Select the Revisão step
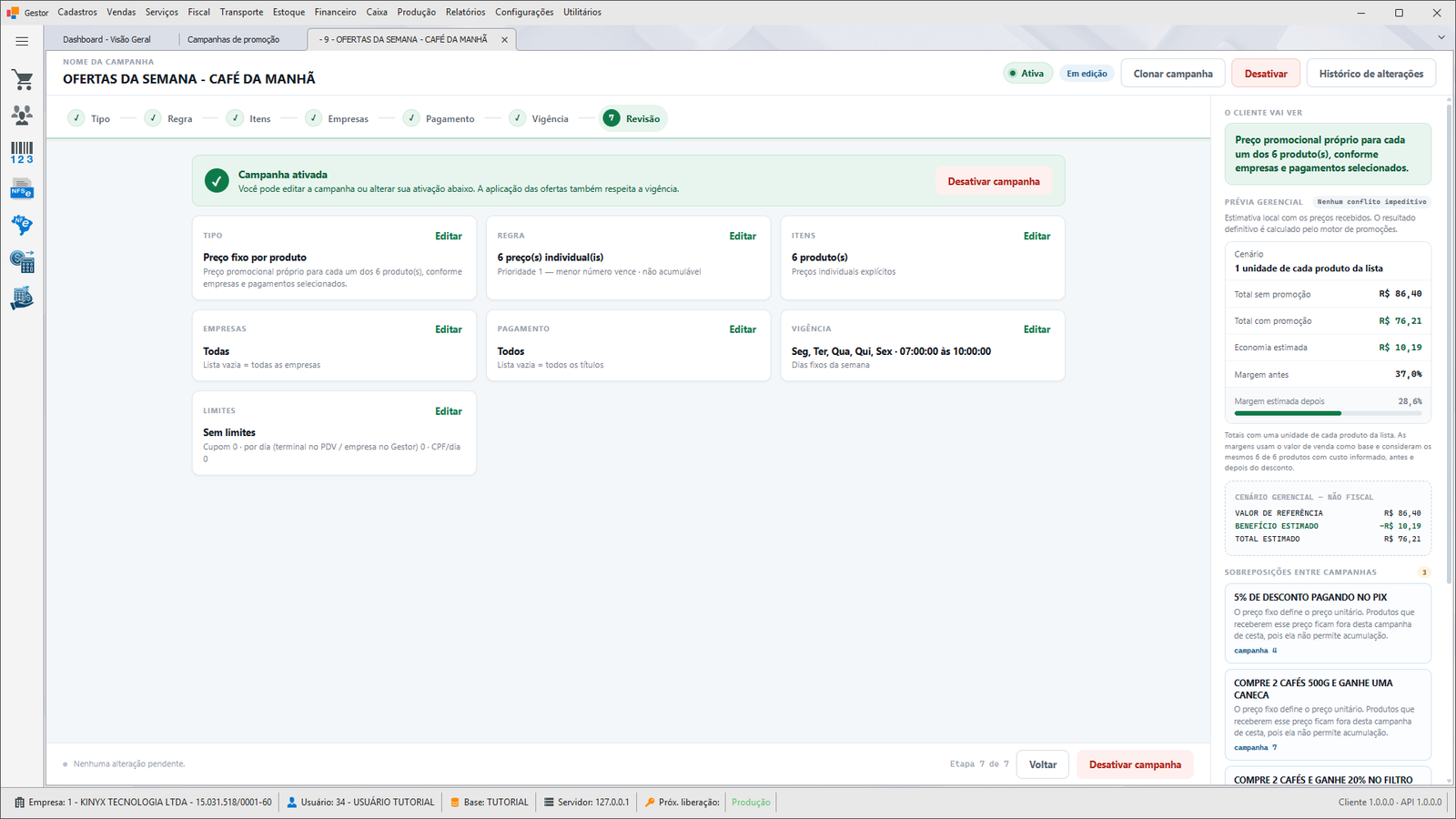 pyautogui.click(x=632, y=118)
